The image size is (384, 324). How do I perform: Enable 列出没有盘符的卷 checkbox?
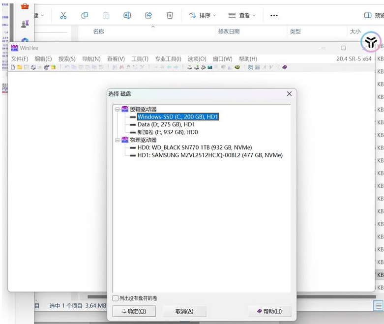(116, 298)
